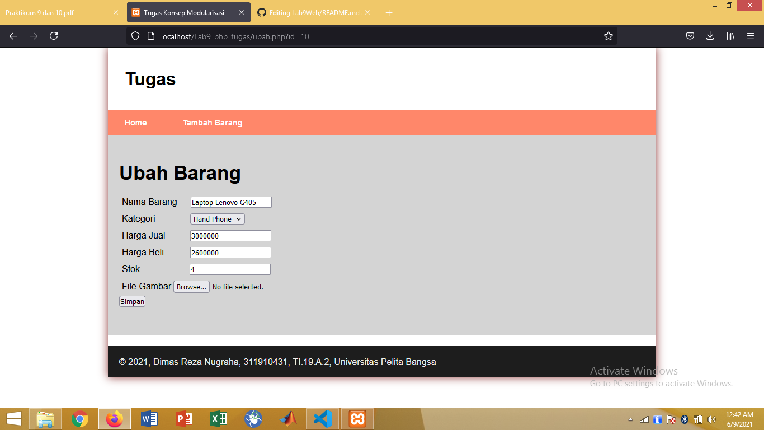Click the Harga Beli input field
This screenshot has height=430, width=764.
pyautogui.click(x=230, y=253)
